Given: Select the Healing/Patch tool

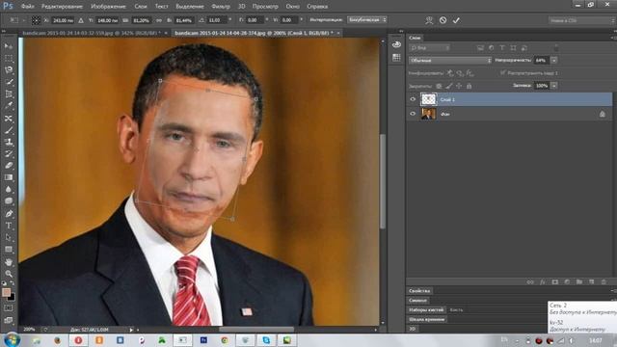Looking at the screenshot, I should pos(9,118).
